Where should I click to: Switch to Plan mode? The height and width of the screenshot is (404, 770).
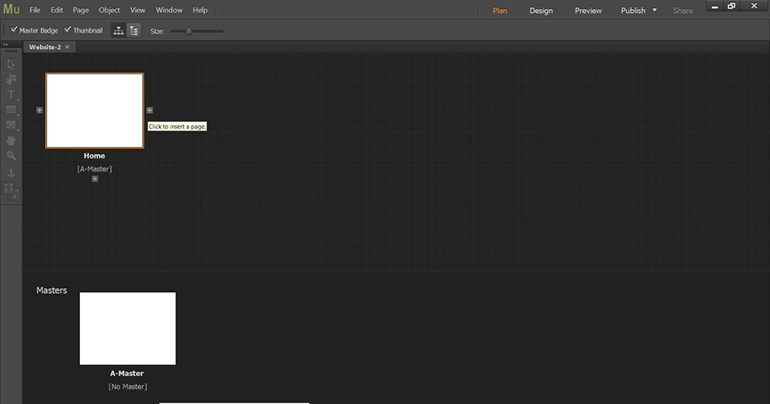pyautogui.click(x=500, y=11)
